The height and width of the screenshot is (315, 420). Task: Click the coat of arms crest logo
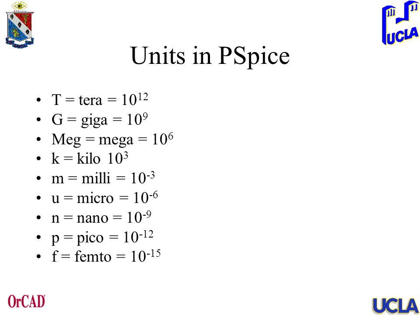(x=20, y=25)
